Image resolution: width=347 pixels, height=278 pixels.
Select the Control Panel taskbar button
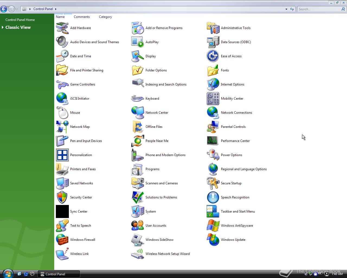59,274
